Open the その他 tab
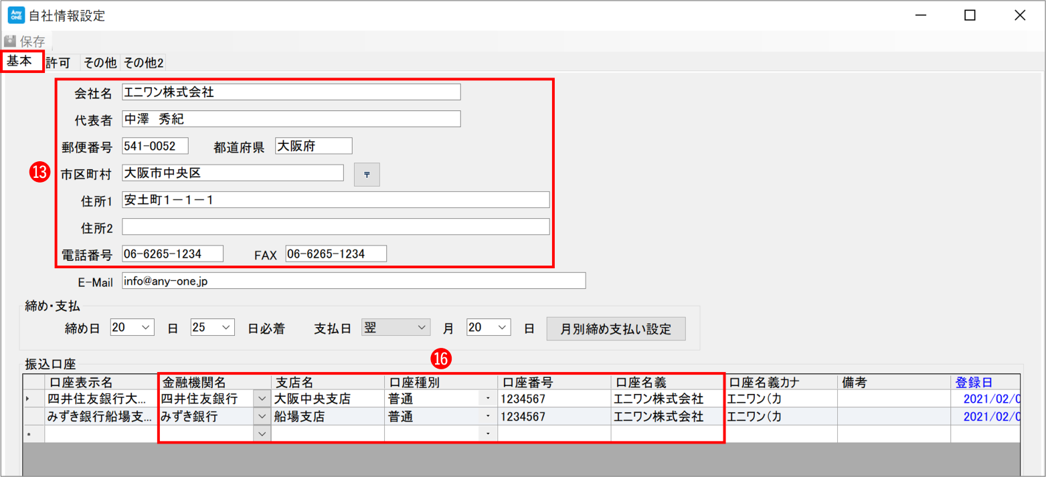The height and width of the screenshot is (477, 1046). click(100, 63)
